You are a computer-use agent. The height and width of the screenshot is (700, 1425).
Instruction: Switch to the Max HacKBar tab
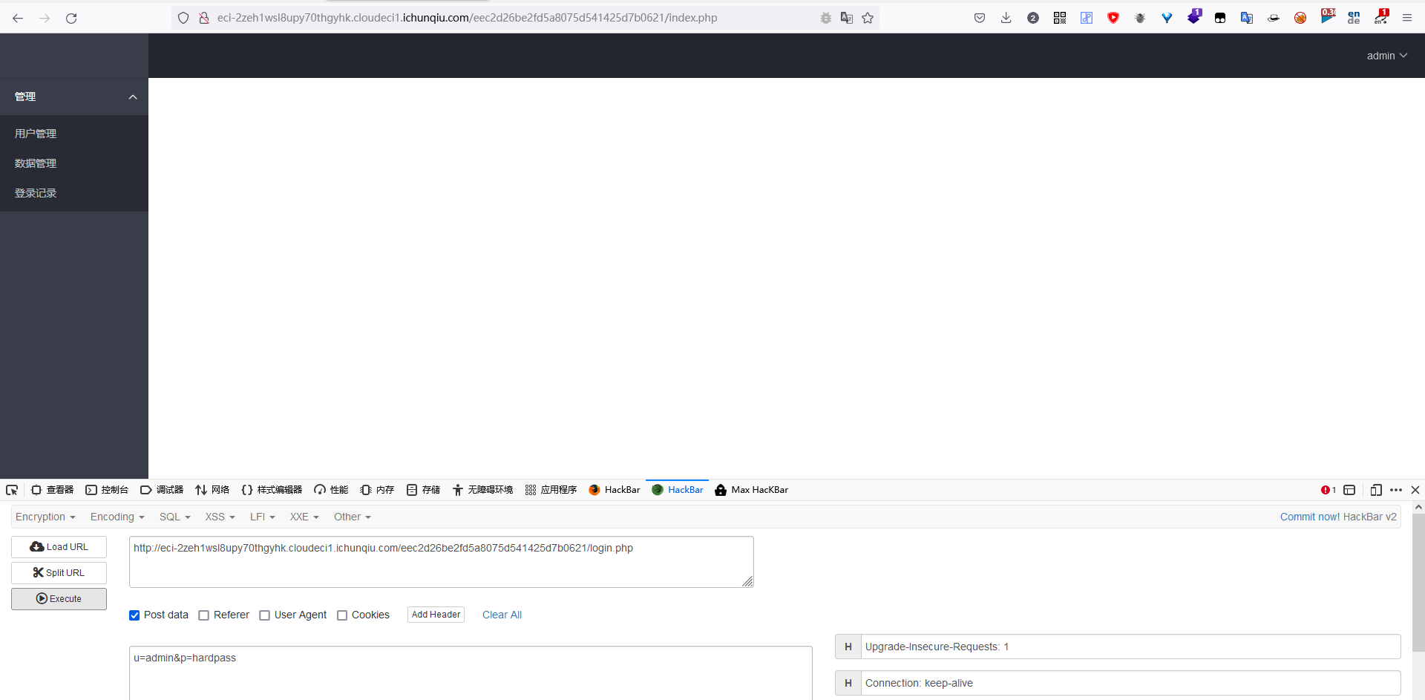(x=751, y=490)
